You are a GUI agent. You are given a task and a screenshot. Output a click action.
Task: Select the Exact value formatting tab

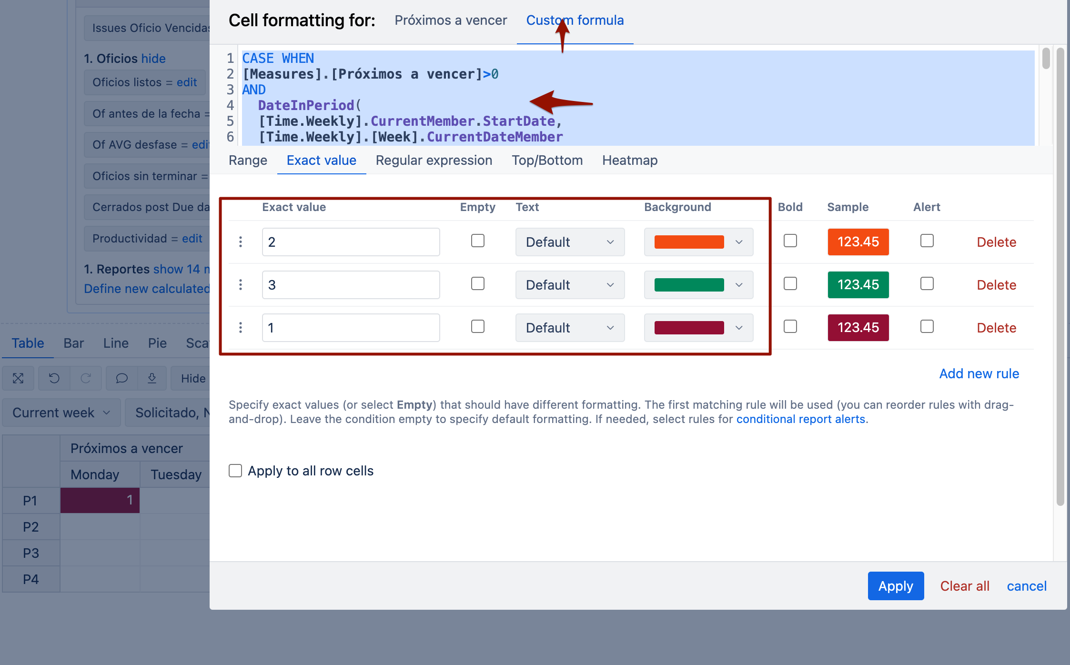[x=322, y=161]
